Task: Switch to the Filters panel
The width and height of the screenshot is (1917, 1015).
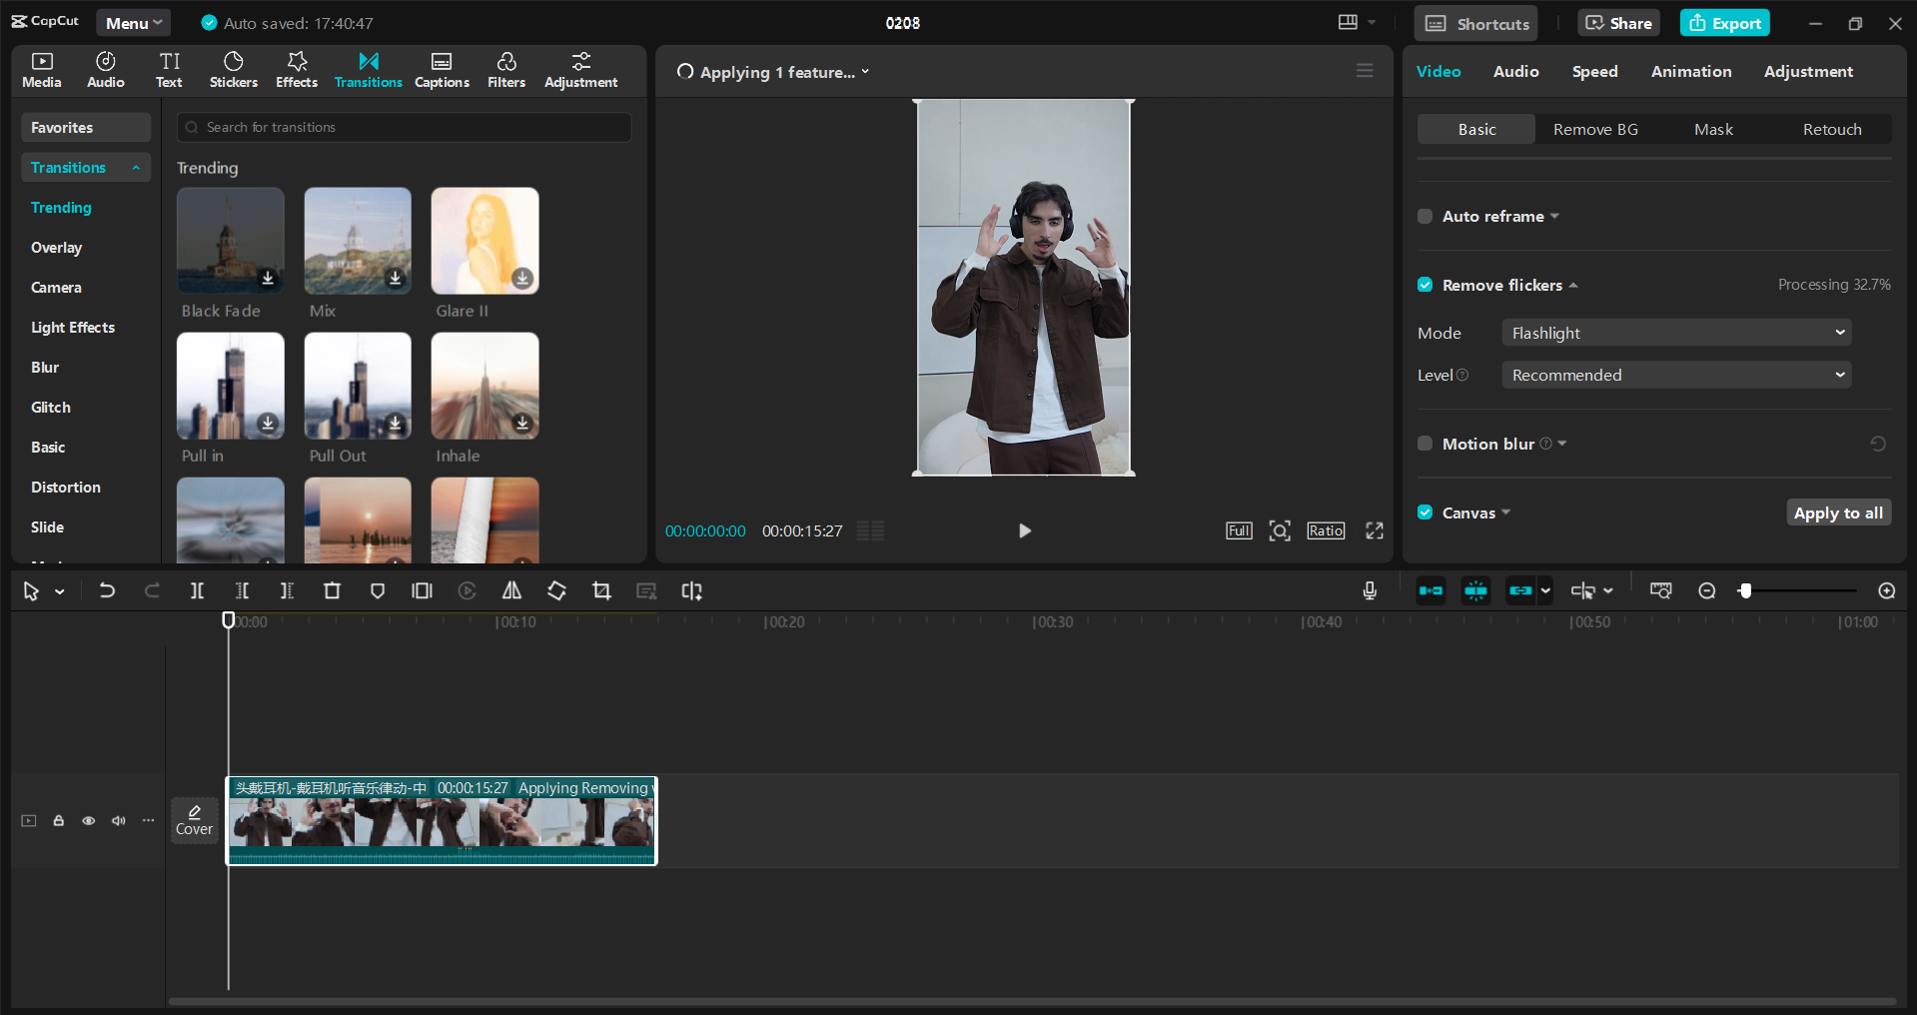Action: click(505, 70)
